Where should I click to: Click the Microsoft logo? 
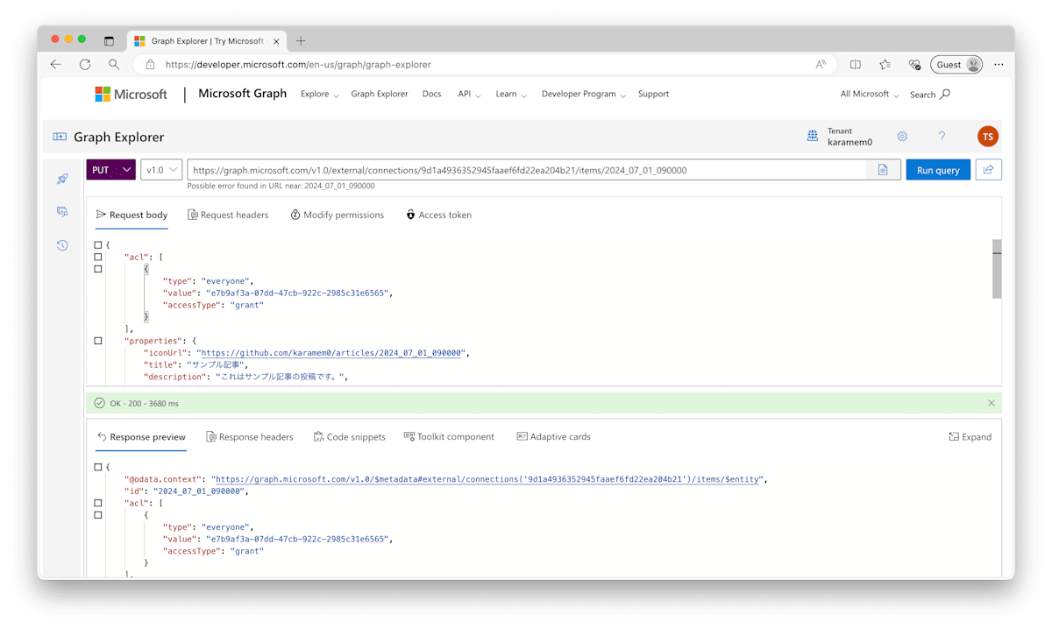tap(131, 95)
